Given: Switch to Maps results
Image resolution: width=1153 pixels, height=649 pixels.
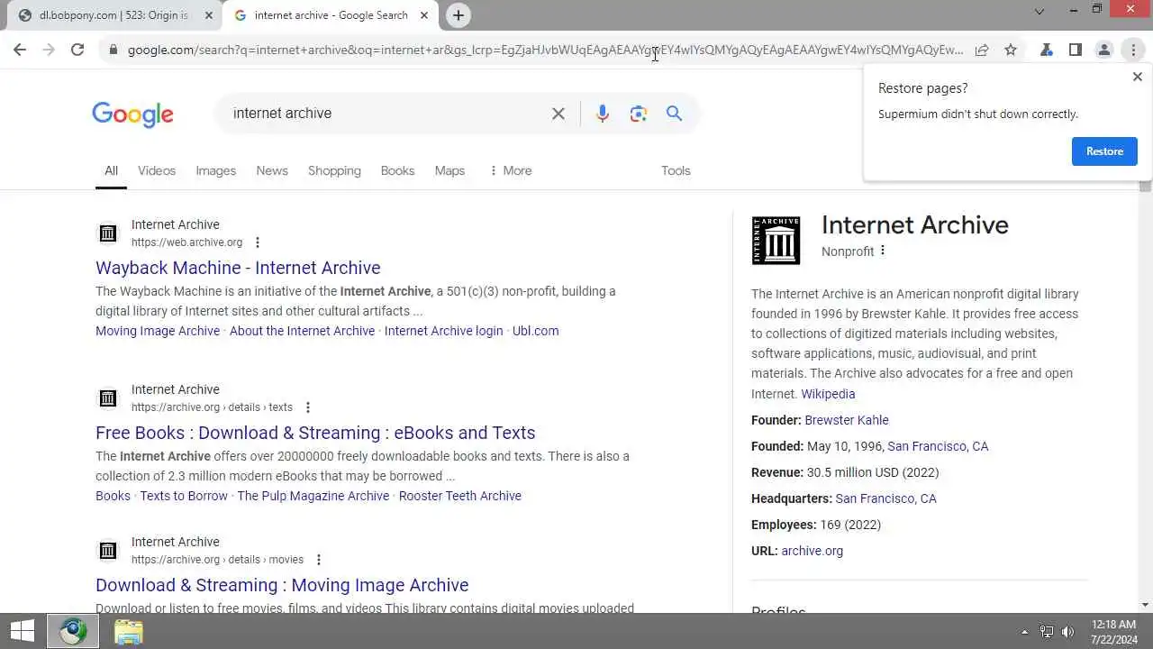Looking at the screenshot, I should coord(449,170).
